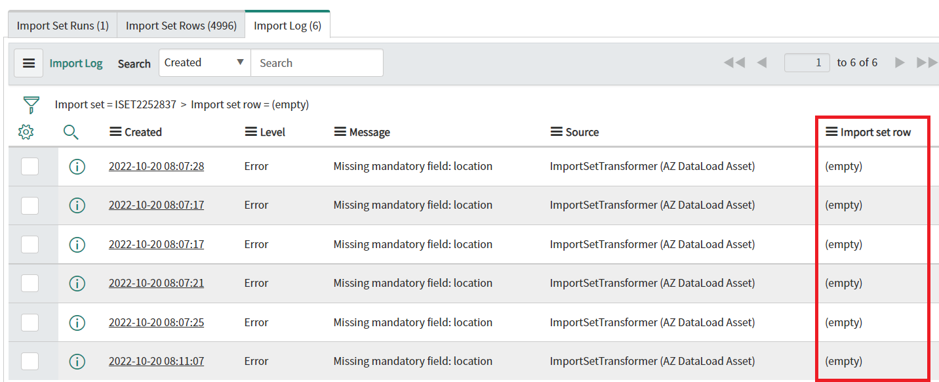
Task: Open the info icon on the first row
Action: click(x=77, y=166)
